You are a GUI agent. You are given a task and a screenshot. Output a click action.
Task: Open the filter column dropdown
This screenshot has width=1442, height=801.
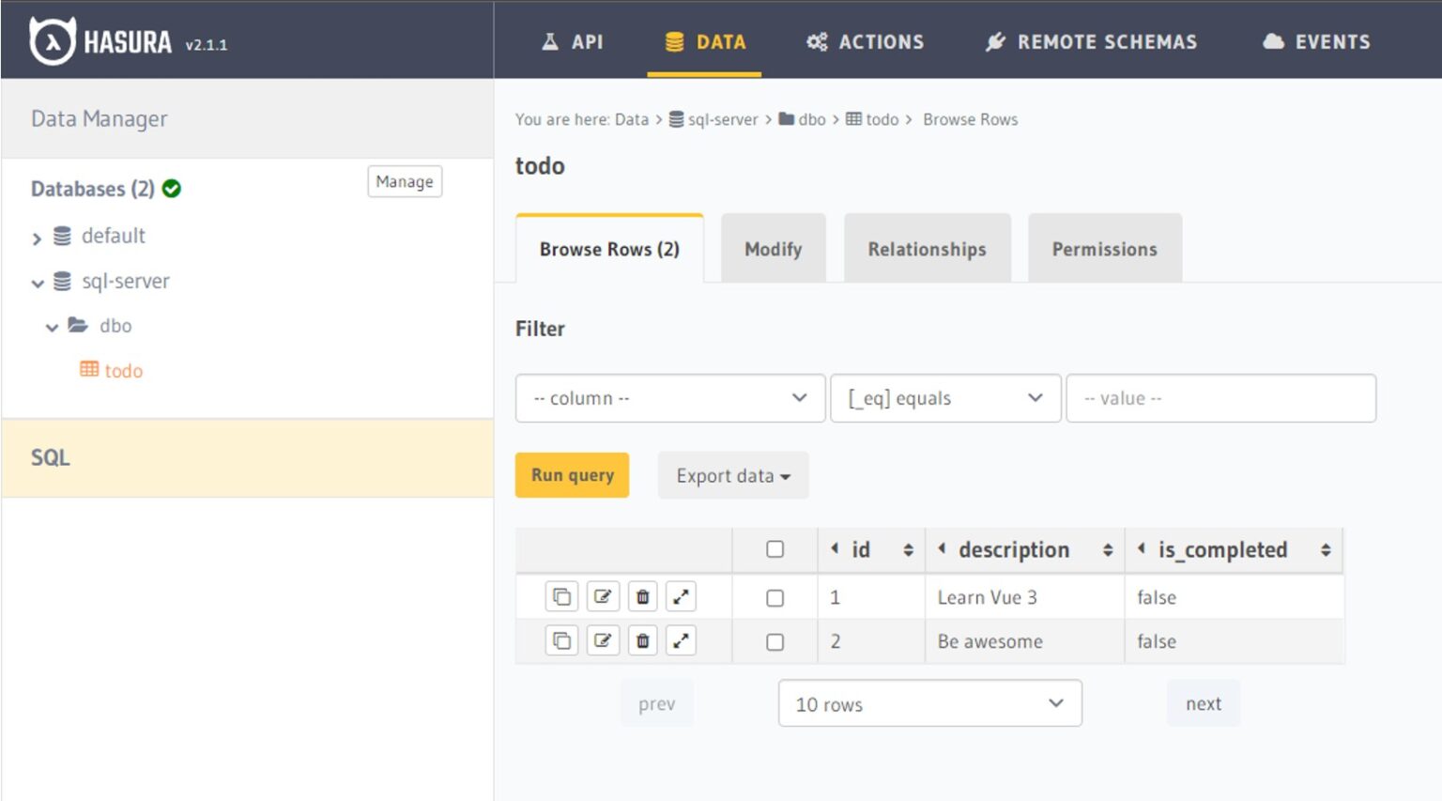click(670, 398)
